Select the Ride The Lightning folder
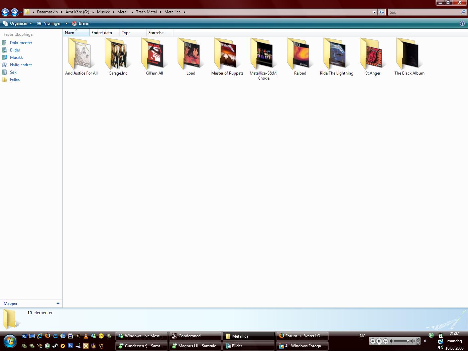 [x=337, y=56]
